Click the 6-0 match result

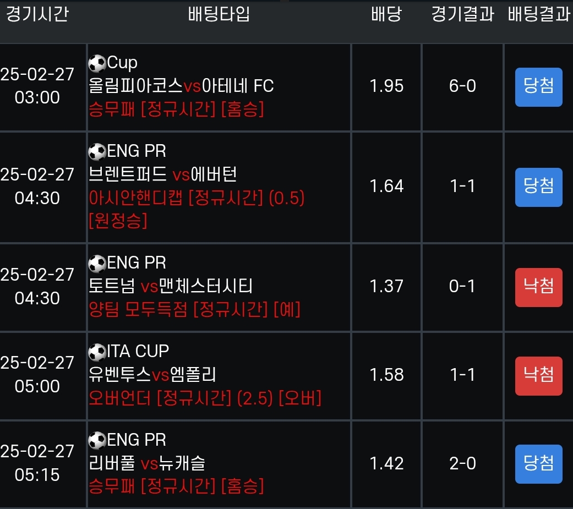click(x=462, y=86)
